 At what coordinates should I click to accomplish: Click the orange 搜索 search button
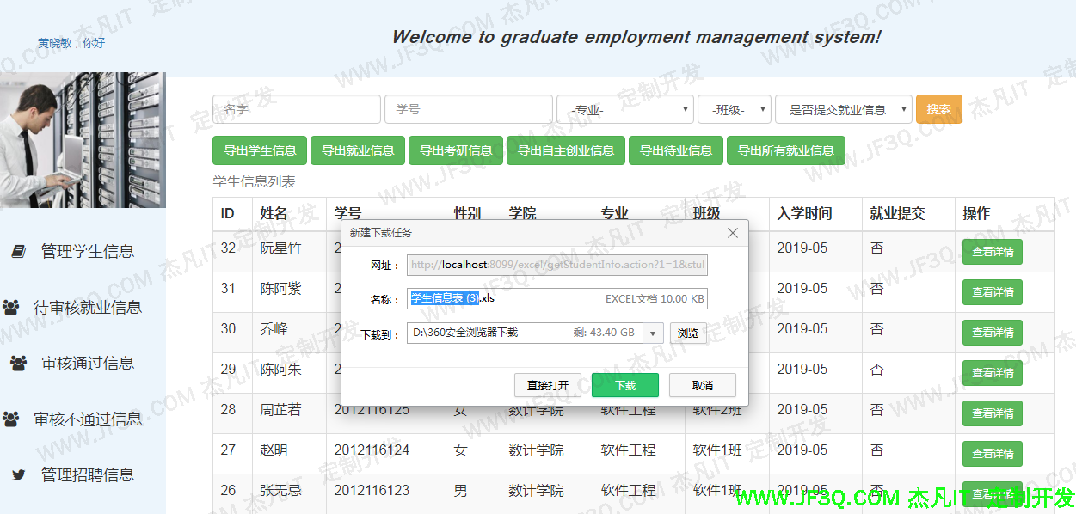(938, 109)
